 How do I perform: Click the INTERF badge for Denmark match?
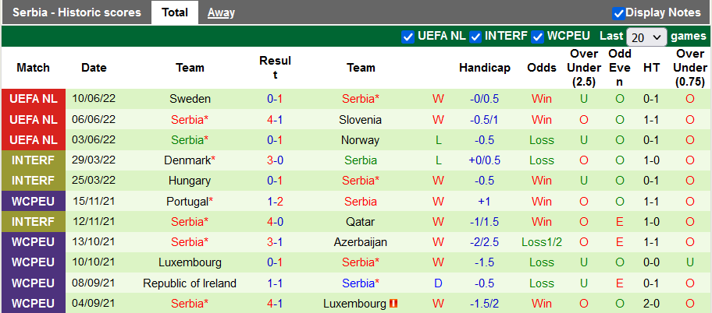point(33,160)
